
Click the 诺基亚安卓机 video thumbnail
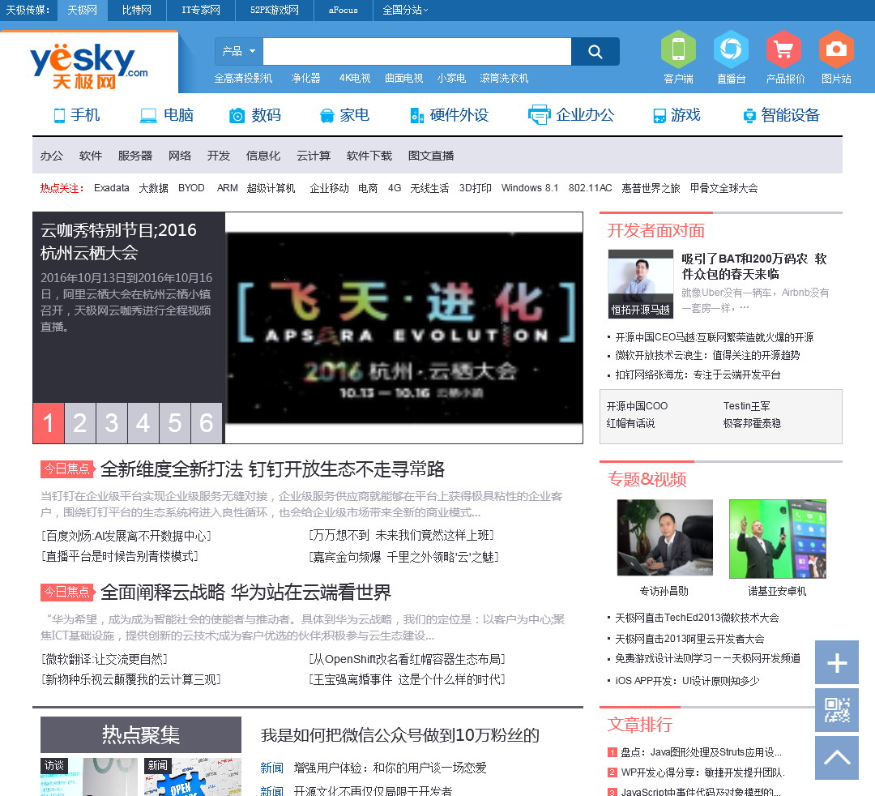pyautogui.click(x=777, y=539)
